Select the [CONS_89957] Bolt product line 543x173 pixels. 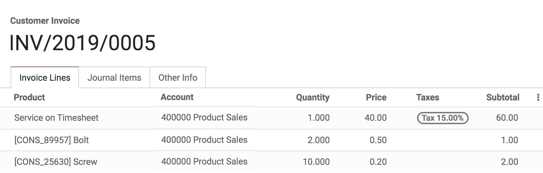[x=51, y=140]
